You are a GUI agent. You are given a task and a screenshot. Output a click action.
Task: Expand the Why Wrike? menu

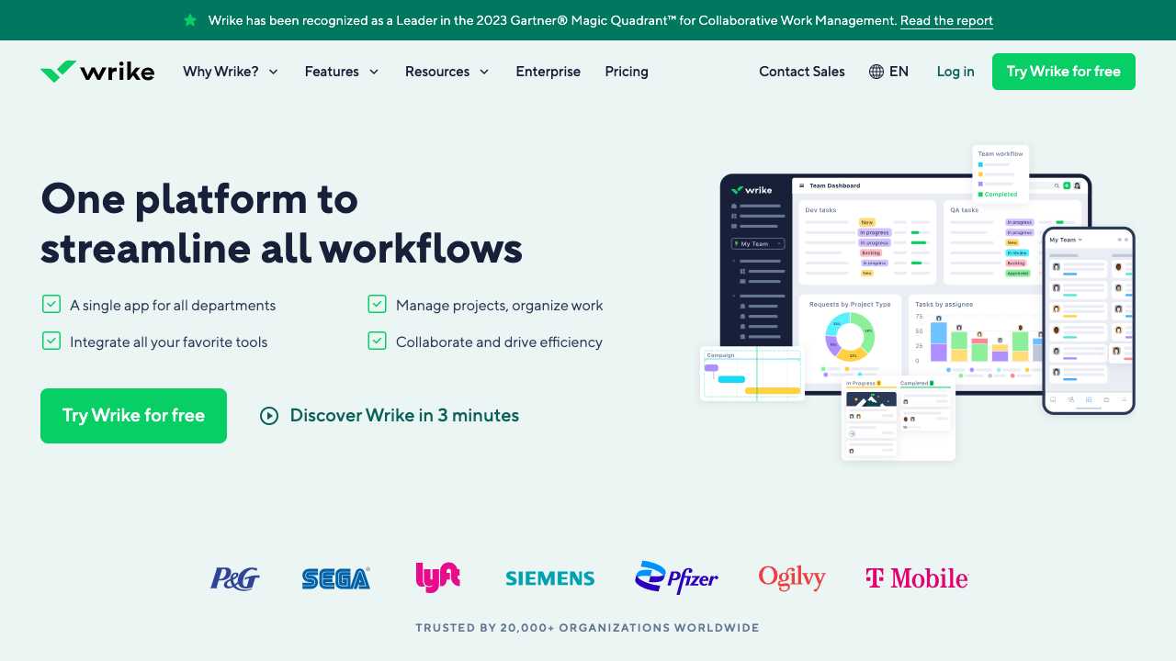pos(231,72)
